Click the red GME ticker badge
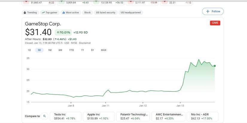The width and height of the screenshot is (247, 123). pos(215,23)
